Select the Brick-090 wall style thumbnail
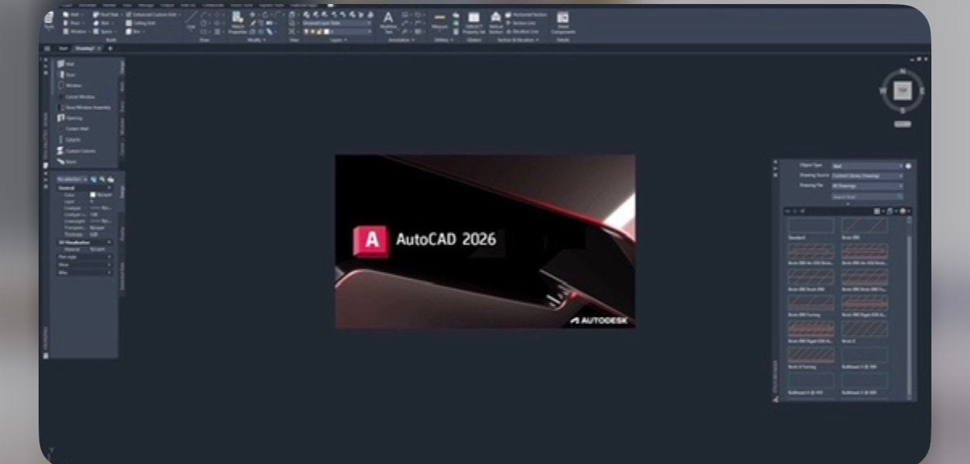This screenshot has height=464, width=970. point(865,225)
